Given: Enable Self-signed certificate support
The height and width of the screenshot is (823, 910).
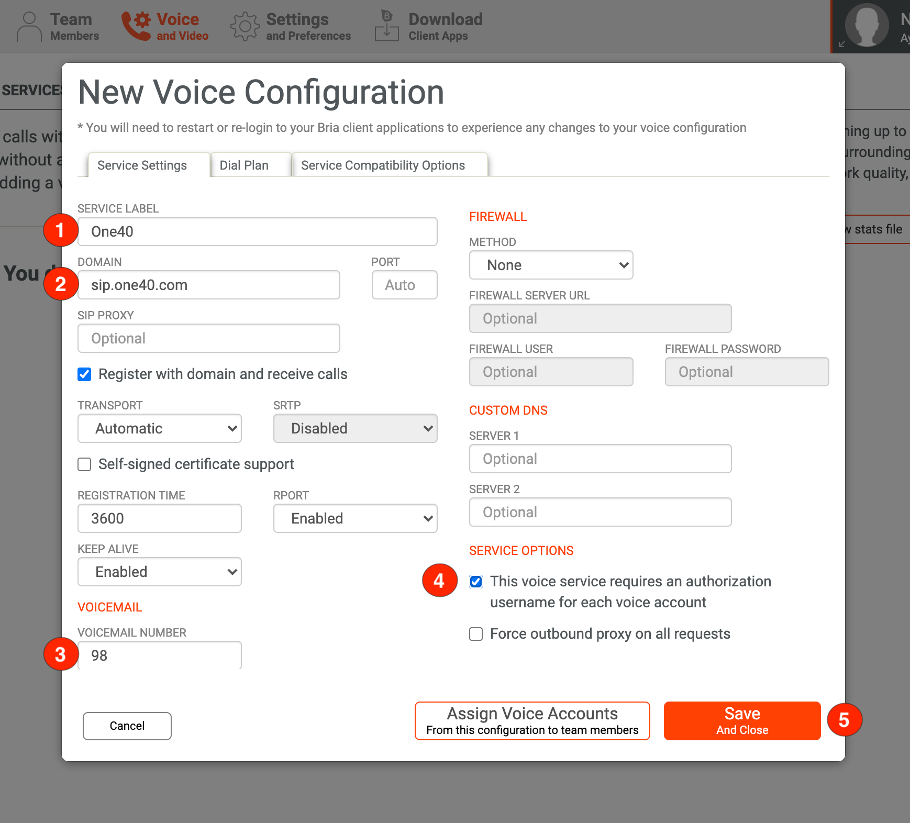Looking at the screenshot, I should (84, 464).
